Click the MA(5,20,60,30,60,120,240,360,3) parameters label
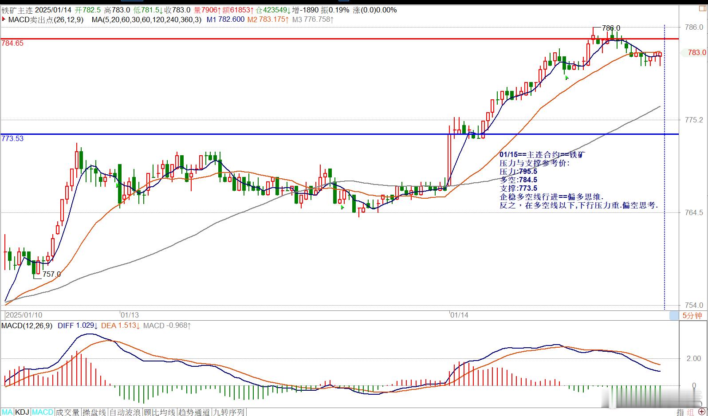The width and height of the screenshot is (708, 416). pyautogui.click(x=146, y=20)
